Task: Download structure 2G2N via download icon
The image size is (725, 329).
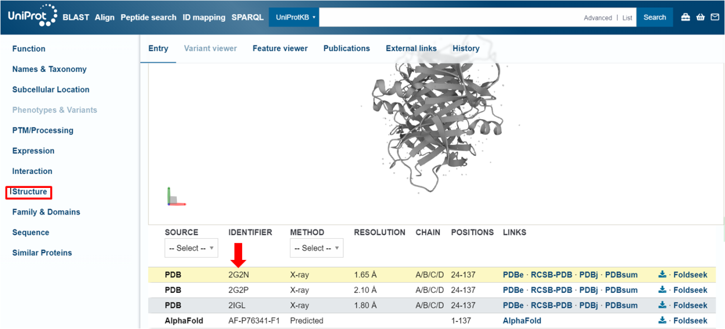Action: 662,275
